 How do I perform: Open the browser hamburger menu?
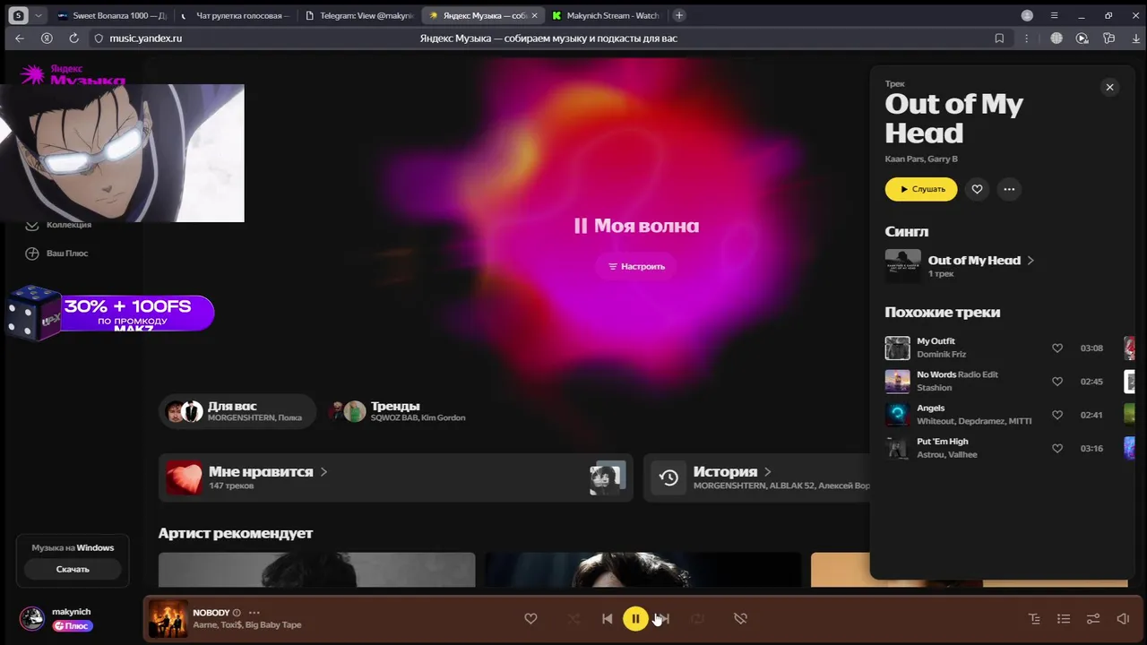1055,15
